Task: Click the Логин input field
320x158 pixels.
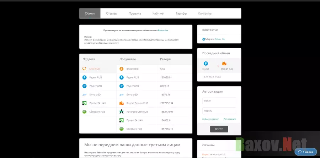Action: coord(219,101)
